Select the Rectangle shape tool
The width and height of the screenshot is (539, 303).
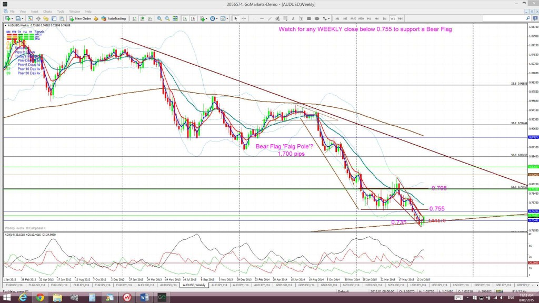point(309,18)
